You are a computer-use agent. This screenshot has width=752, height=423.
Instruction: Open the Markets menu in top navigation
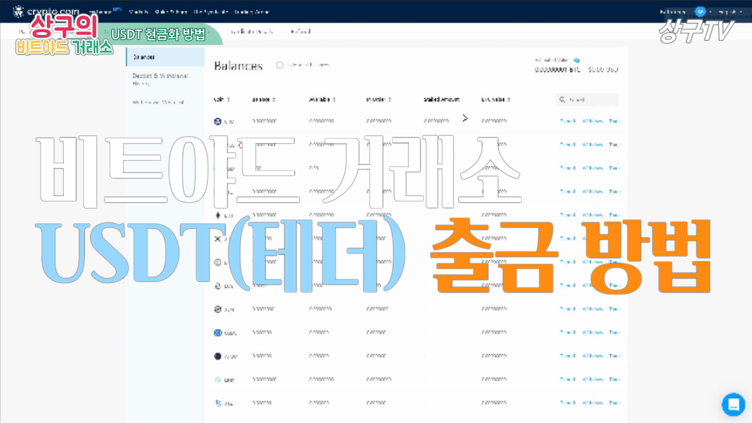point(138,12)
